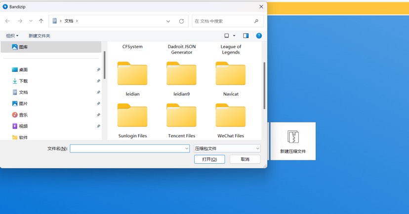Open the 压缩包文件 file type dropdown

227,149
